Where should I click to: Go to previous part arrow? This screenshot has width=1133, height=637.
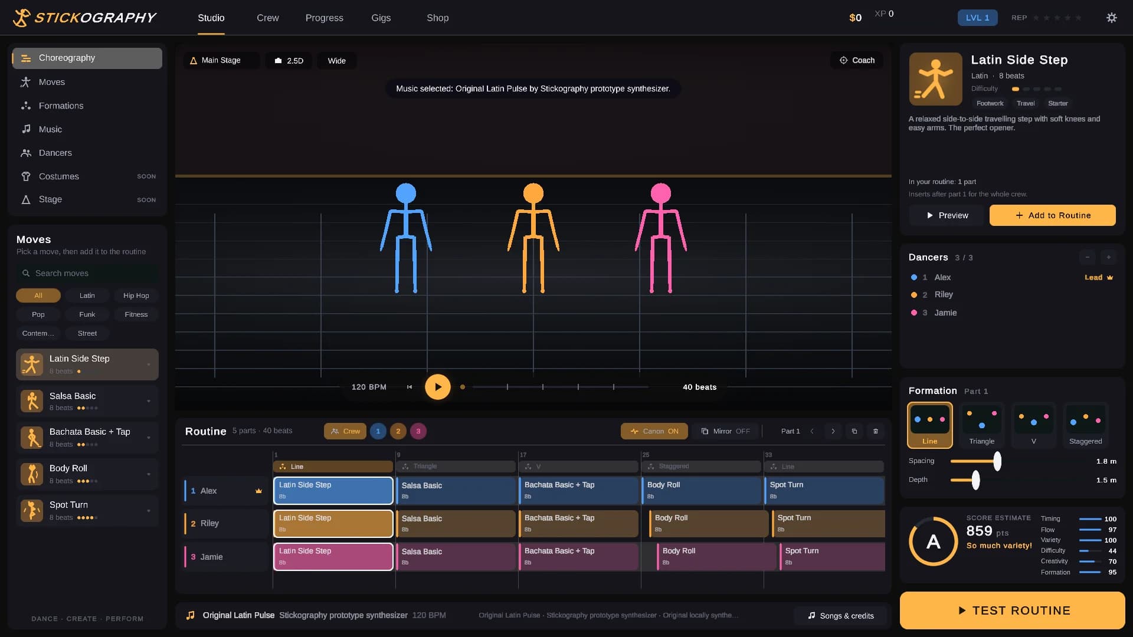pos(812,431)
